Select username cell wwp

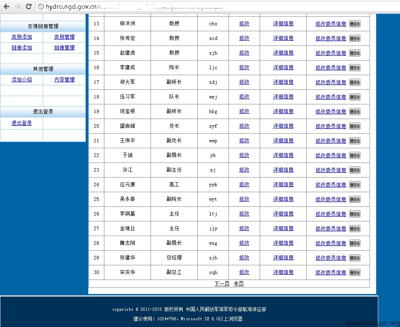(213, 141)
